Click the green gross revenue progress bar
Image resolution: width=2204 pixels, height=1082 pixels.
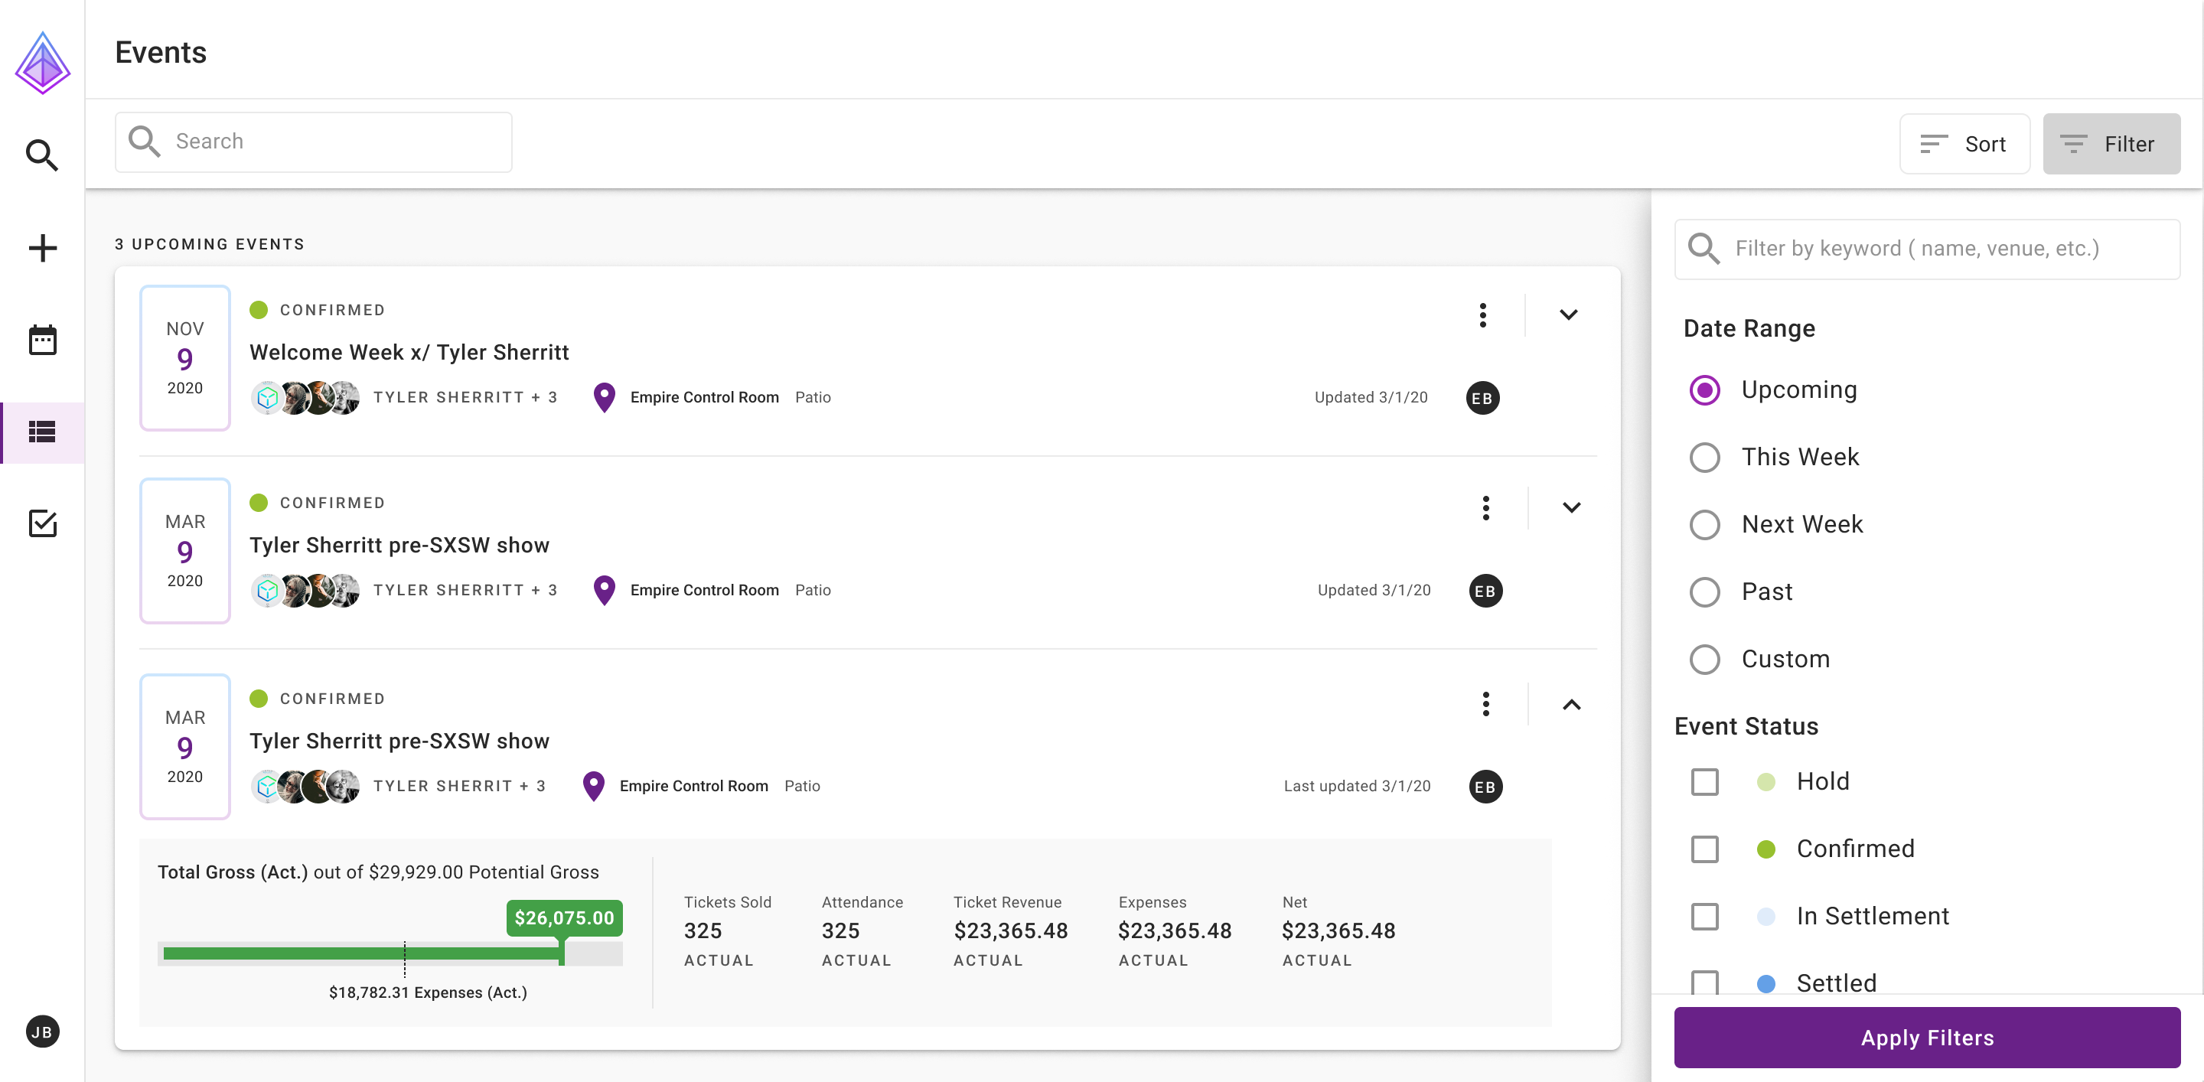pos(360,953)
